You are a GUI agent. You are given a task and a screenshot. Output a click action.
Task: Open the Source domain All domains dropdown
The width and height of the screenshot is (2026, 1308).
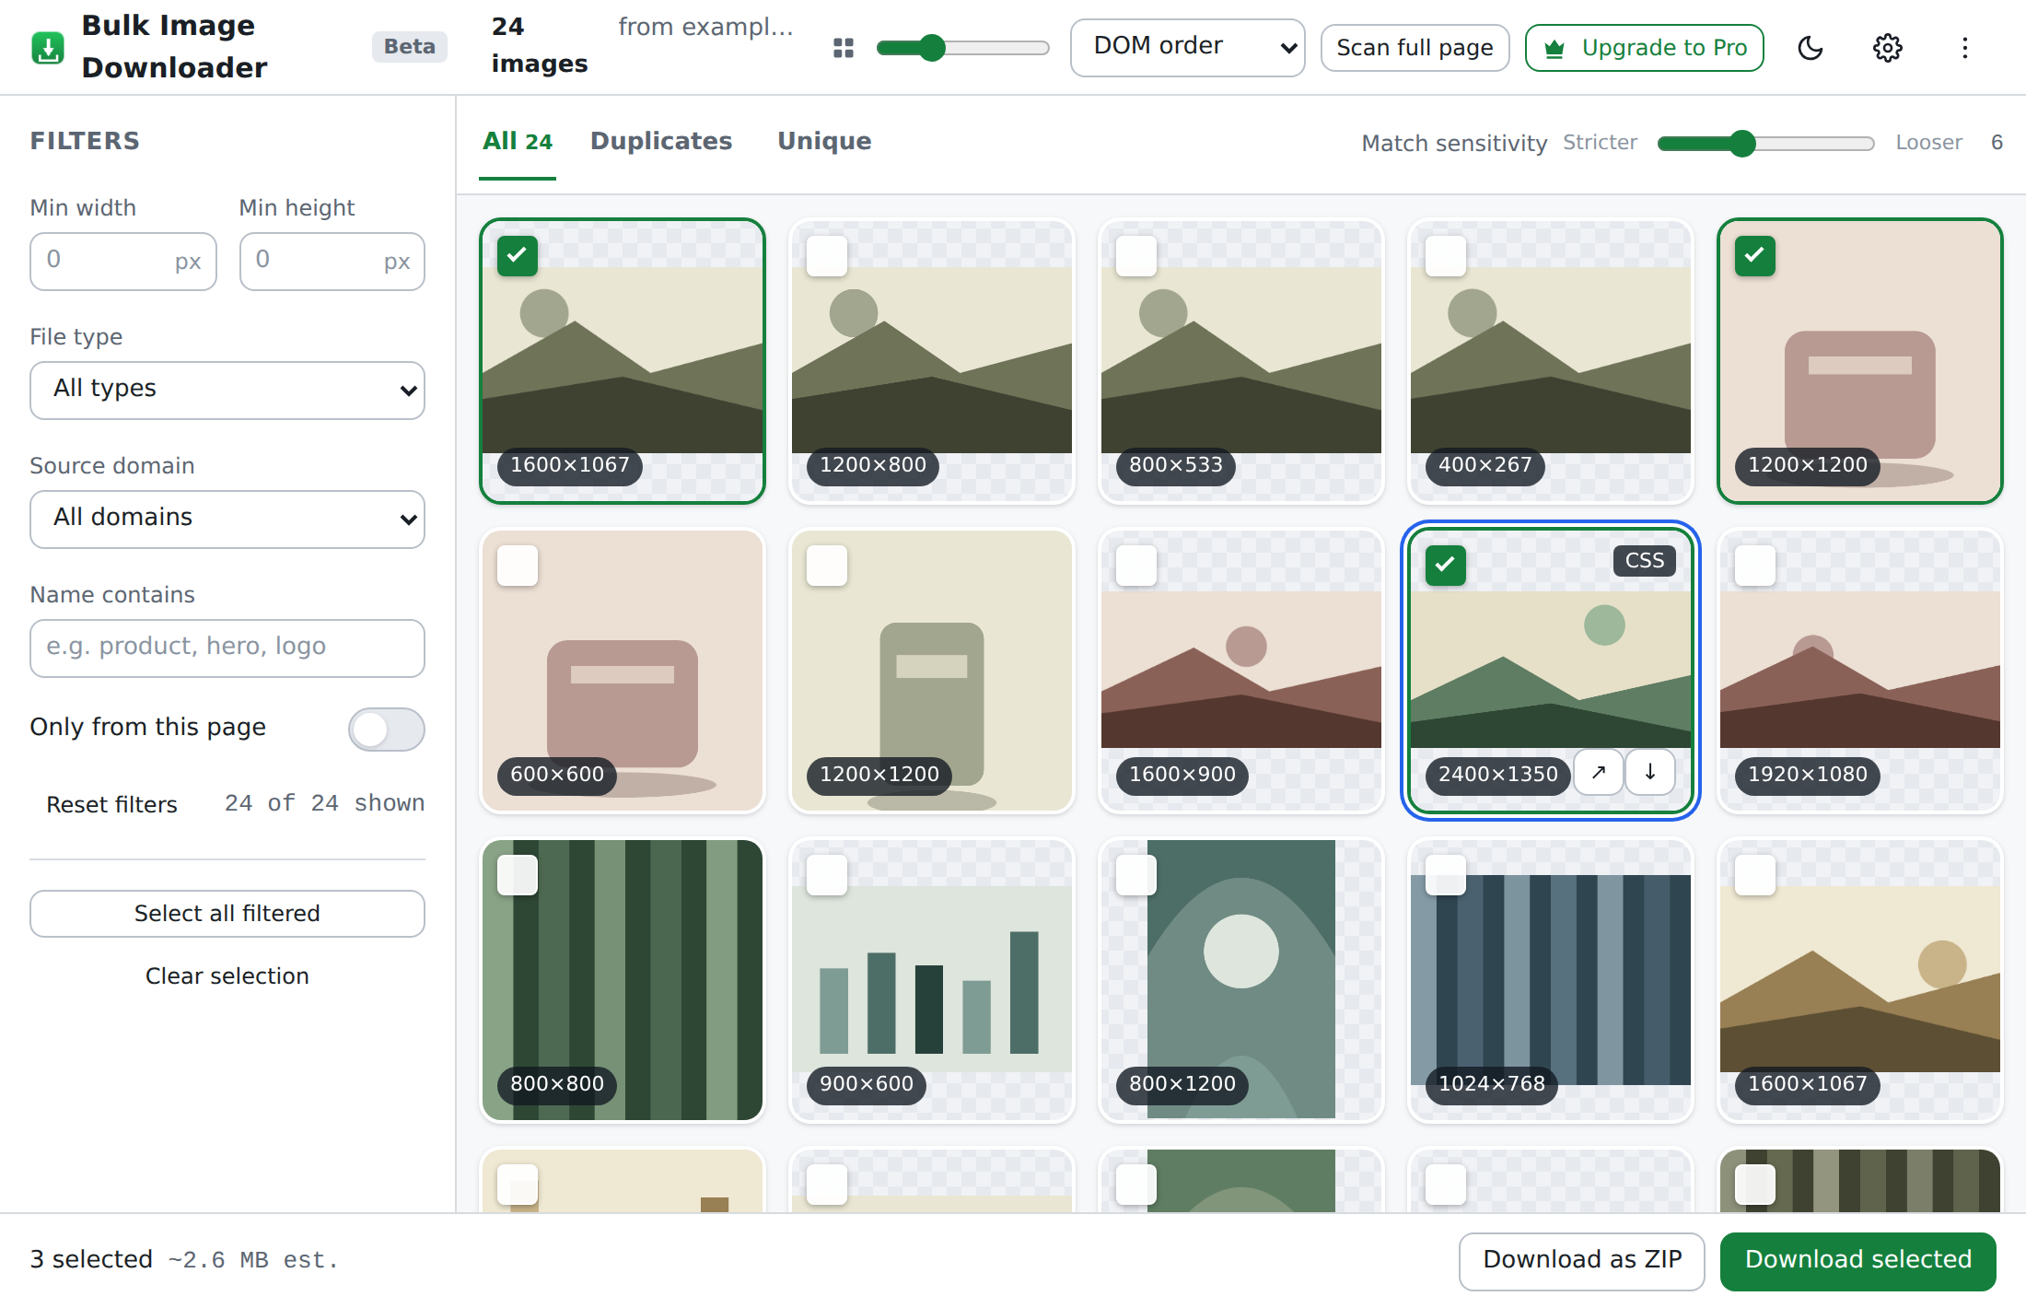pos(227,520)
